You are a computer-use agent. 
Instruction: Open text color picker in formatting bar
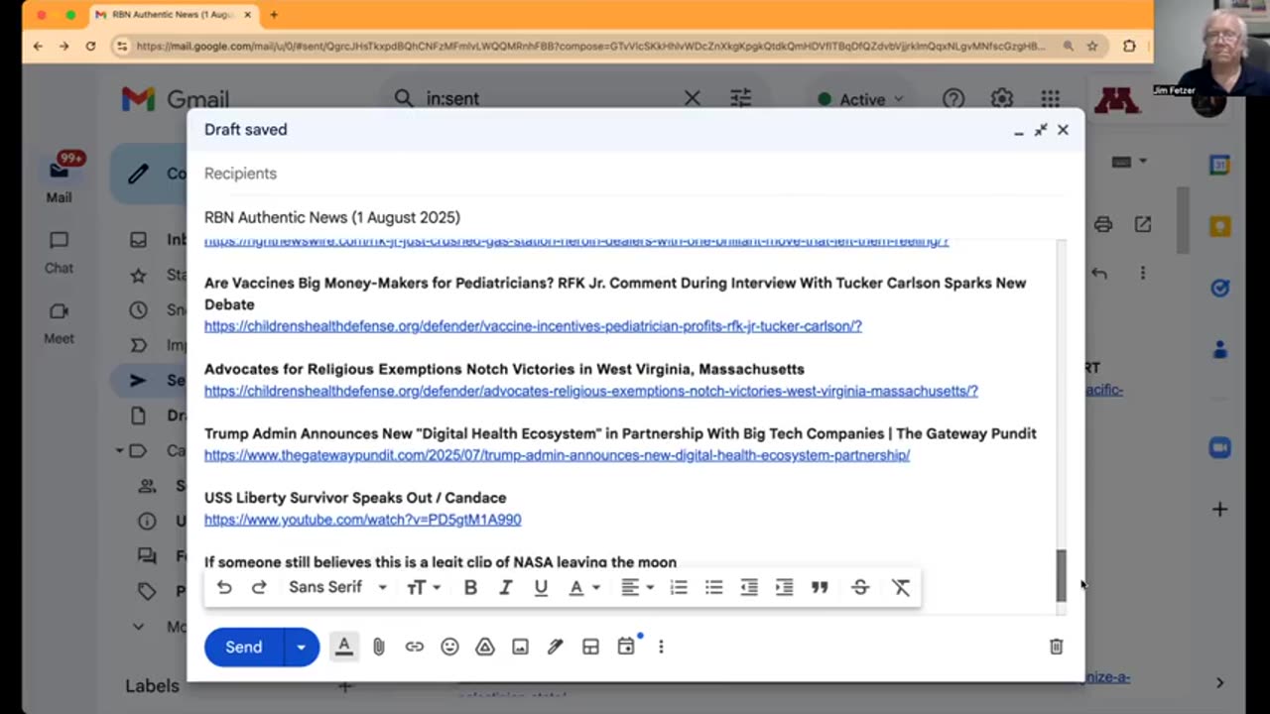pos(583,587)
